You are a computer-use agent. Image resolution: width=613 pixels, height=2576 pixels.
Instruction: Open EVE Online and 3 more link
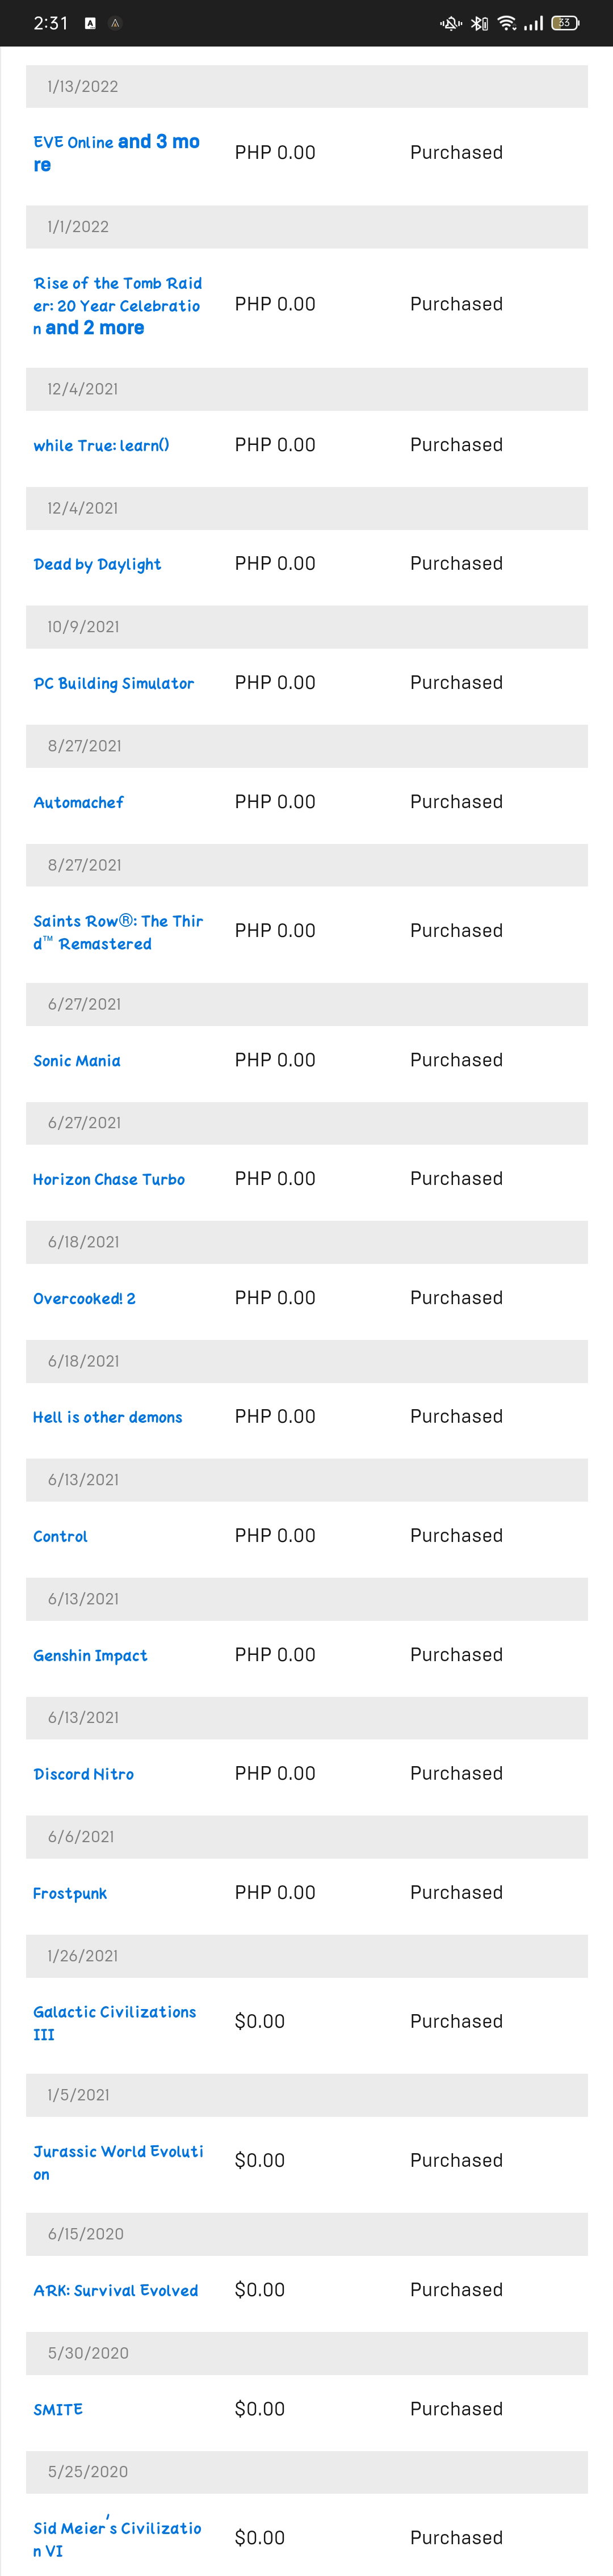116,153
